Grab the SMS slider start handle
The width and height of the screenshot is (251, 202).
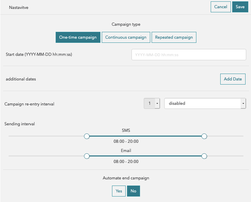[87, 136]
